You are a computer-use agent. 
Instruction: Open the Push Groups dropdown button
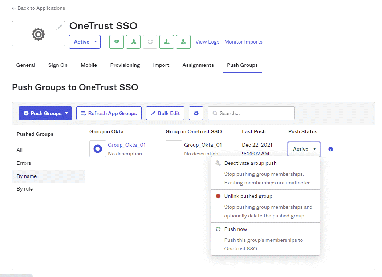tap(45, 113)
